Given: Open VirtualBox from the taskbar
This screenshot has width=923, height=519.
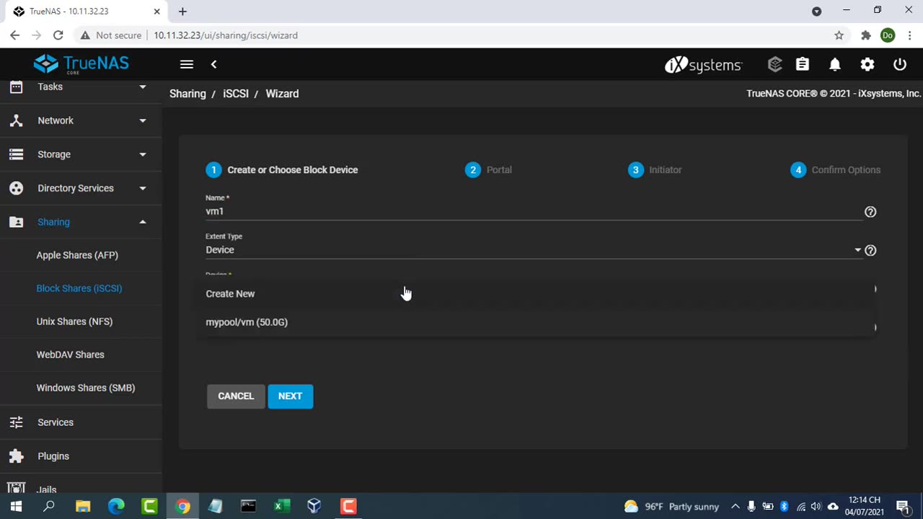Looking at the screenshot, I should pyautogui.click(x=314, y=507).
